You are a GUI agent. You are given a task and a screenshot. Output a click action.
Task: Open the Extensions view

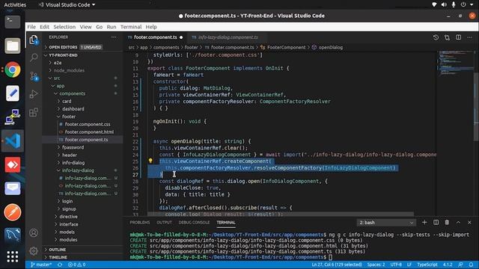tap(34, 112)
